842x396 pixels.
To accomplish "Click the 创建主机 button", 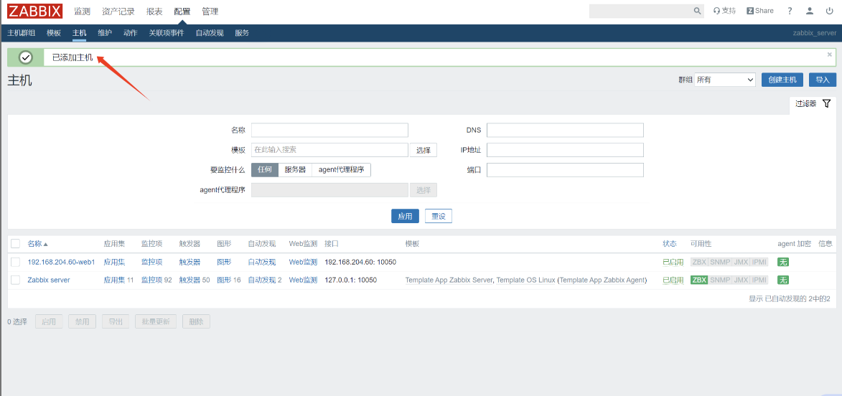I will (x=782, y=80).
